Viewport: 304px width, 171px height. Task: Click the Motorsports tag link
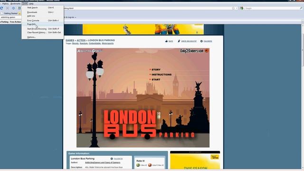(x=108, y=43)
